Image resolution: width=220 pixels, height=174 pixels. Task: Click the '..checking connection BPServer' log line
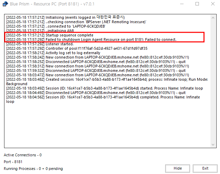point(76,22)
